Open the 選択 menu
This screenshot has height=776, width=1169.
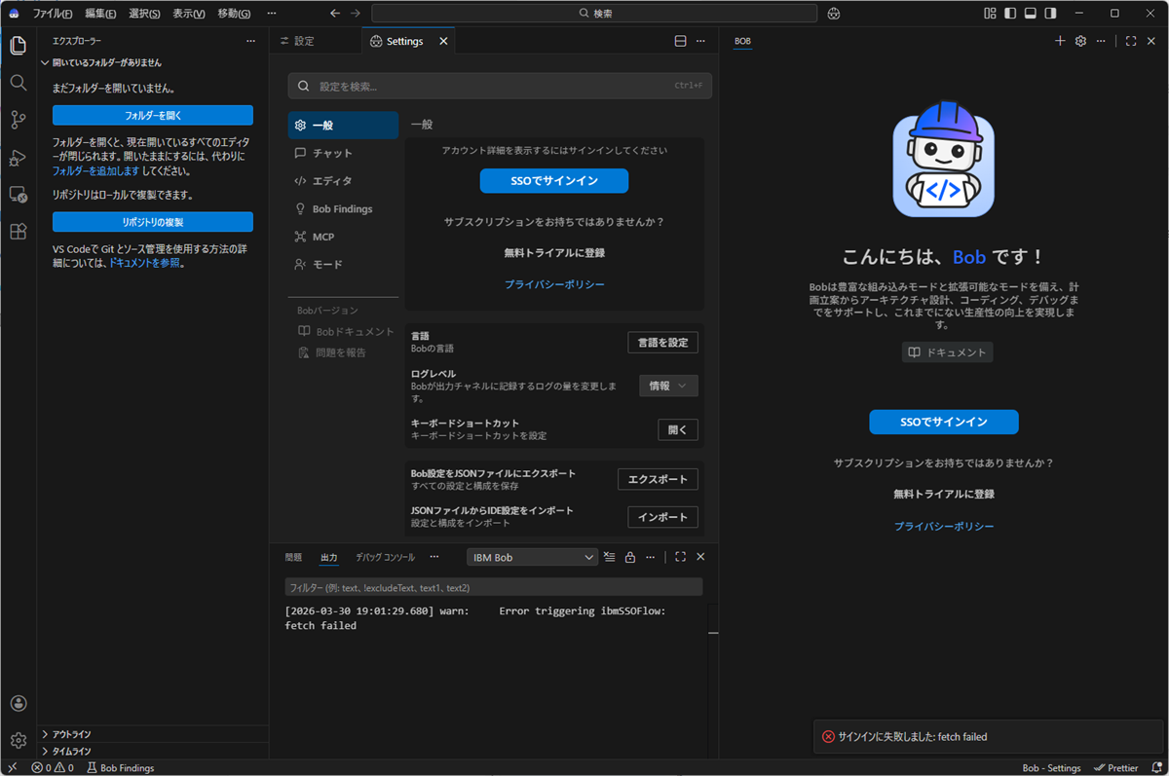[x=144, y=14]
